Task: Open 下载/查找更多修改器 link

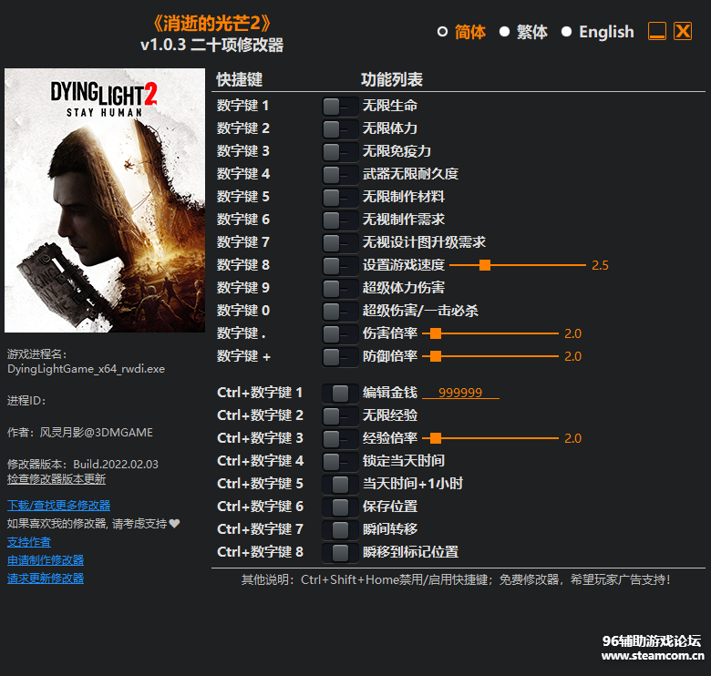Action: point(58,505)
